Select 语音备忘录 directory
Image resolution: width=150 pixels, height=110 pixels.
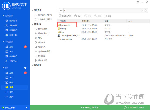41,60
